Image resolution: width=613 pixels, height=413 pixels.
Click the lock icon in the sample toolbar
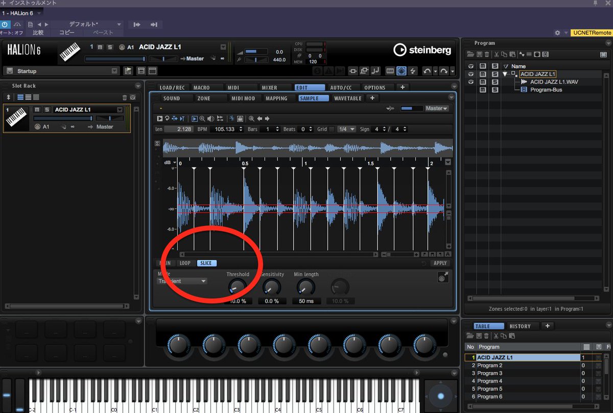click(240, 118)
